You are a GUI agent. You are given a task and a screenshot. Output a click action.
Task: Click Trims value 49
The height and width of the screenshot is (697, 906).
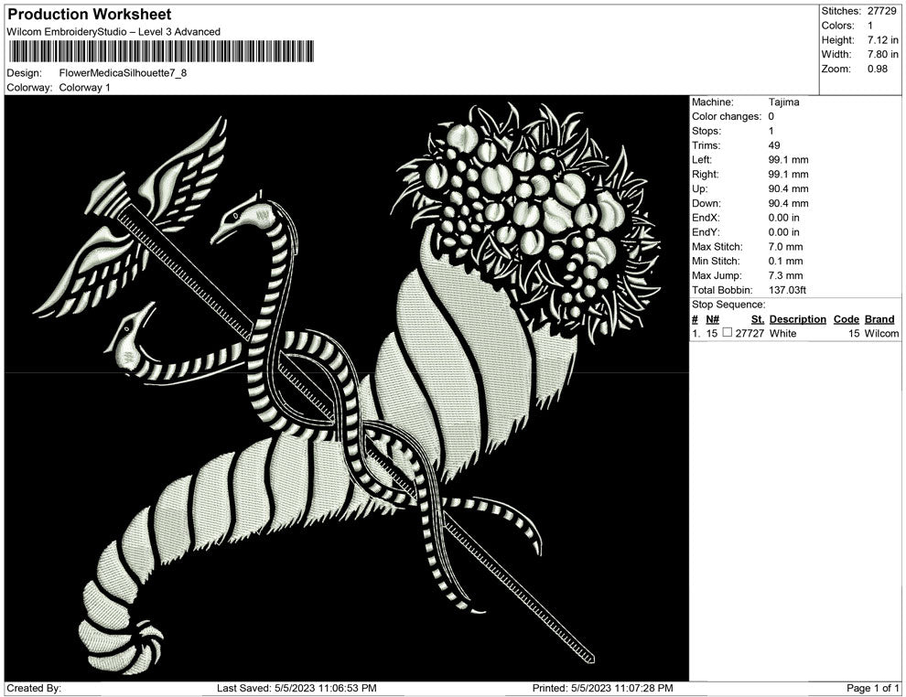point(774,145)
